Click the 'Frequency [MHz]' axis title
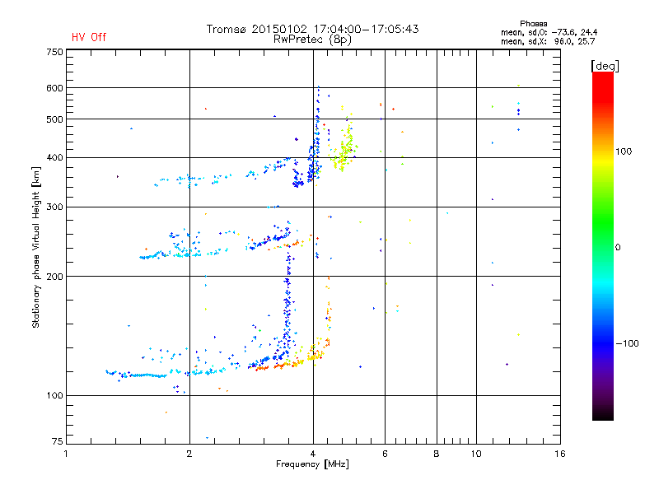This screenshot has width=659, height=494. point(312,464)
